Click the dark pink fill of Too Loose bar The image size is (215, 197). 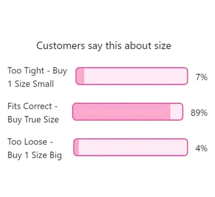point(77,147)
